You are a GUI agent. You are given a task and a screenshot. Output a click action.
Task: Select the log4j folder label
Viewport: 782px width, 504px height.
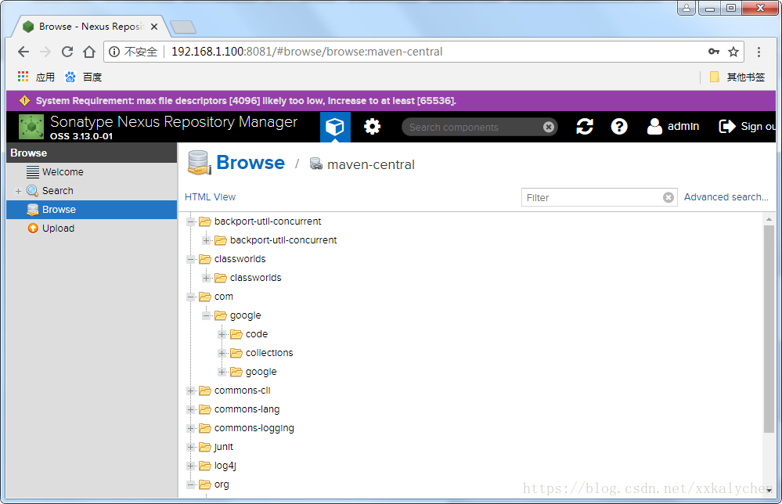[x=225, y=466]
